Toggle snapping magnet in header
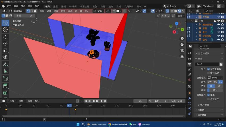Viewport: 226px width, 127px height. coord(114,11)
